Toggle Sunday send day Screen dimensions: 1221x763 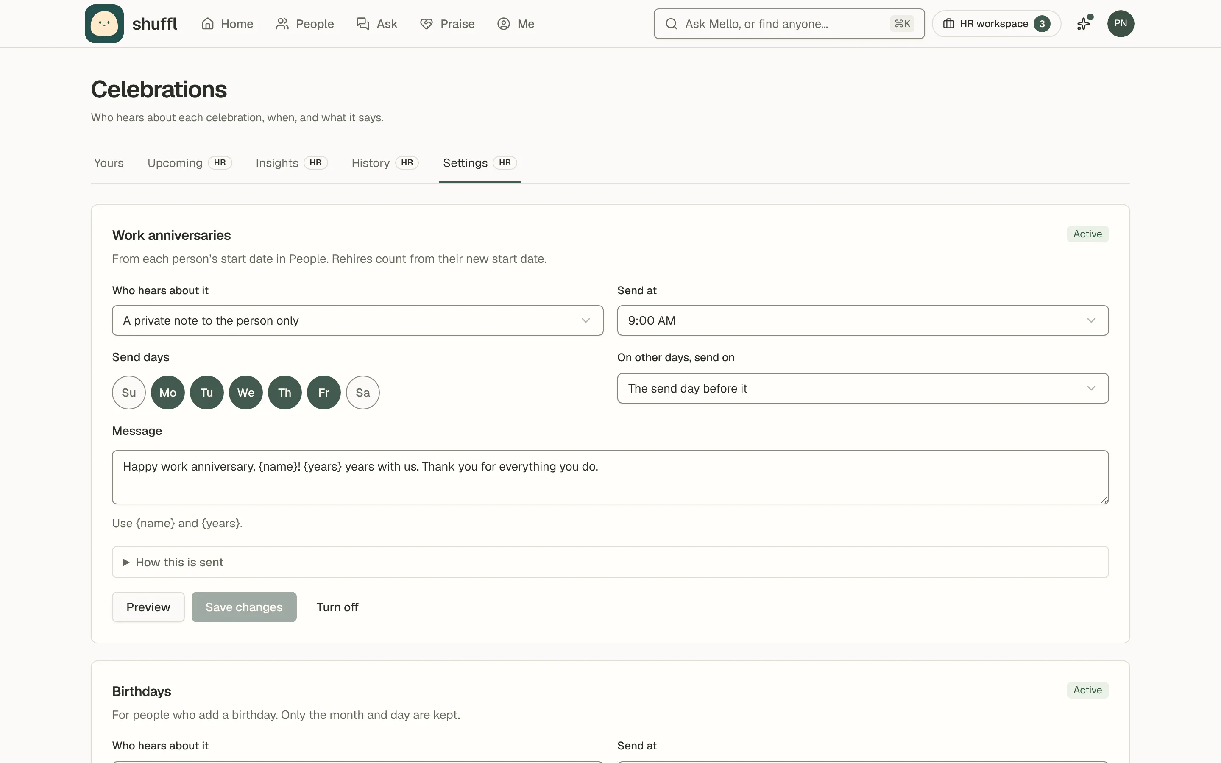tap(128, 393)
